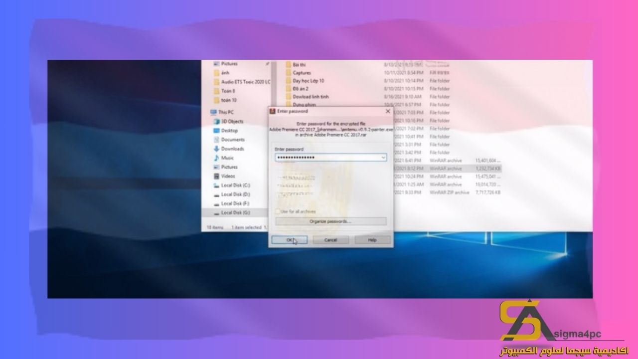Click the Local Disk (D:) drive icon
Screen dimensions: 638x359
tap(216, 194)
